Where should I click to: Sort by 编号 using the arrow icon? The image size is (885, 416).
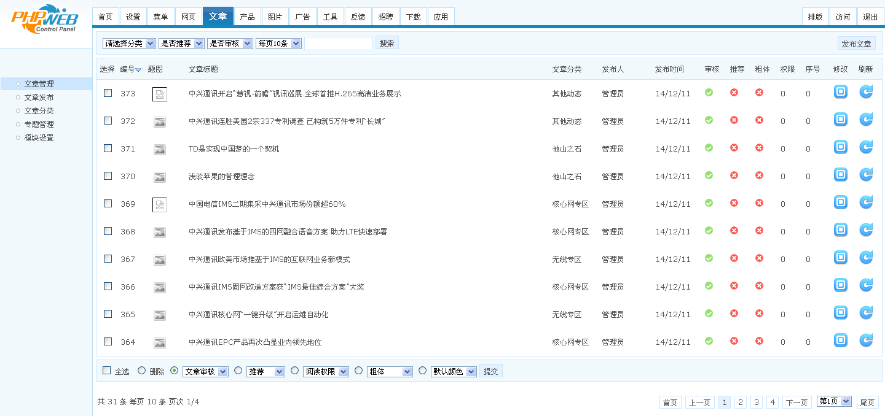pos(138,70)
